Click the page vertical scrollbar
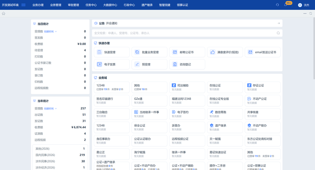Viewport: 315px width, 170px height. pyautogui.click(x=314, y=46)
